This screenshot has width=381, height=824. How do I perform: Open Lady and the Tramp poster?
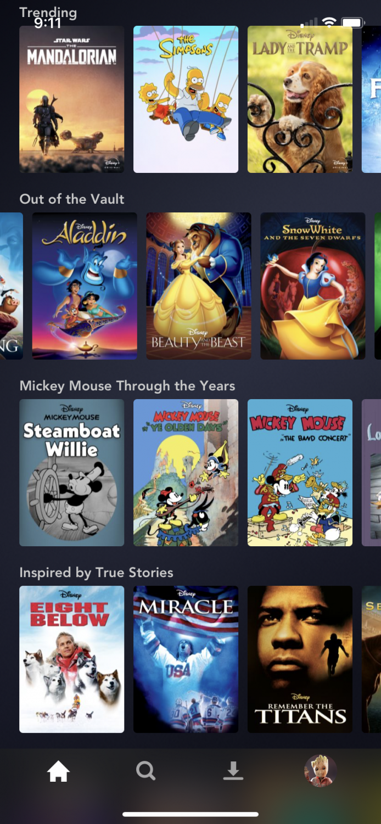[x=300, y=99]
